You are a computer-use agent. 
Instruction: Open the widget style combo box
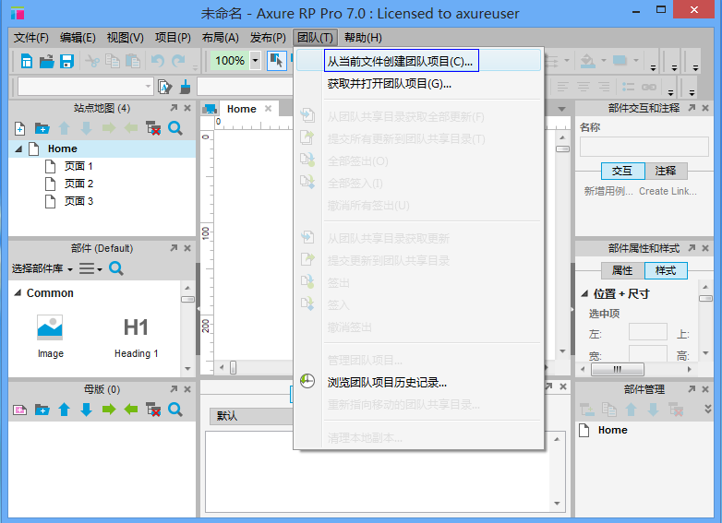point(85,87)
